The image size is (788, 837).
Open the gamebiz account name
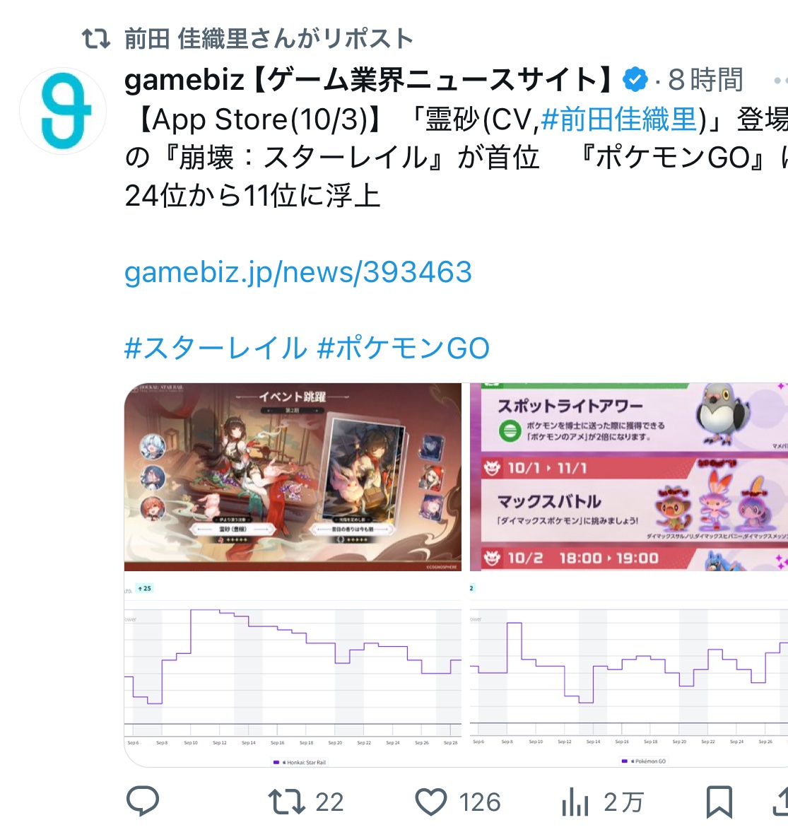tap(369, 80)
